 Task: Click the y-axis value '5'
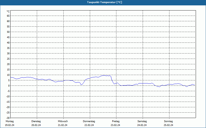point(9,80)
